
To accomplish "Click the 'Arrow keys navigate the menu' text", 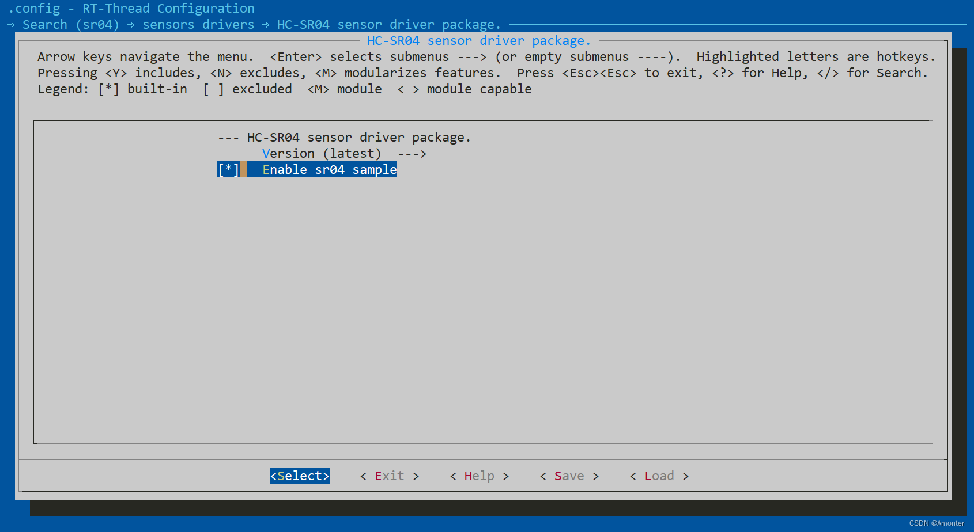I will pos(146,57).
